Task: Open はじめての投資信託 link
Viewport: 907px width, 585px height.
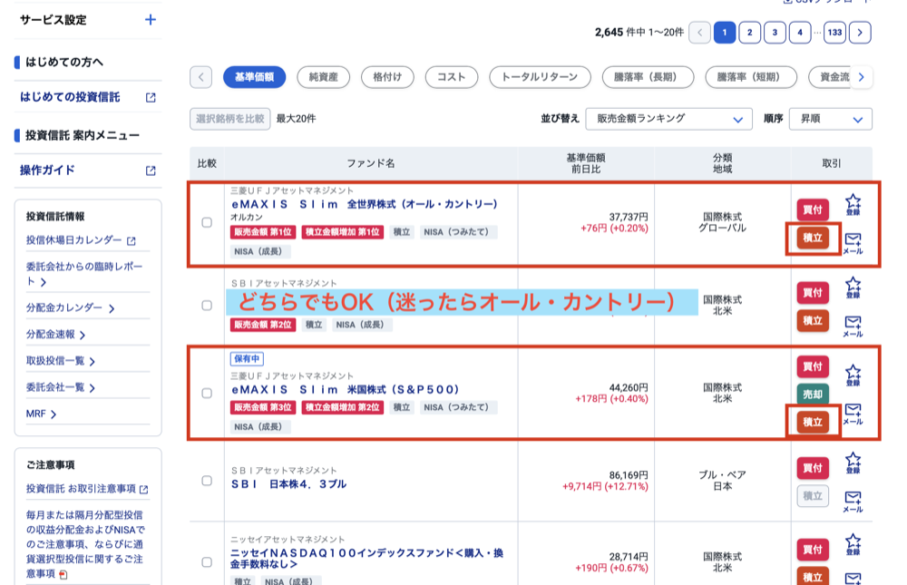Action: click(70, 97)
